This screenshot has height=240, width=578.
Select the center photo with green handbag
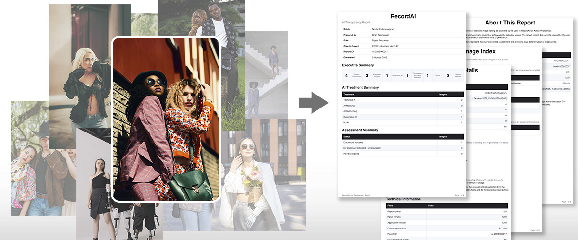pos(166,119)
